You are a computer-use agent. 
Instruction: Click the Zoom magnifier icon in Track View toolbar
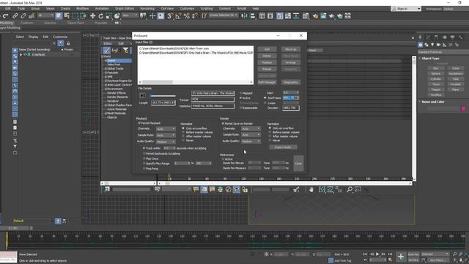[350, 189]
